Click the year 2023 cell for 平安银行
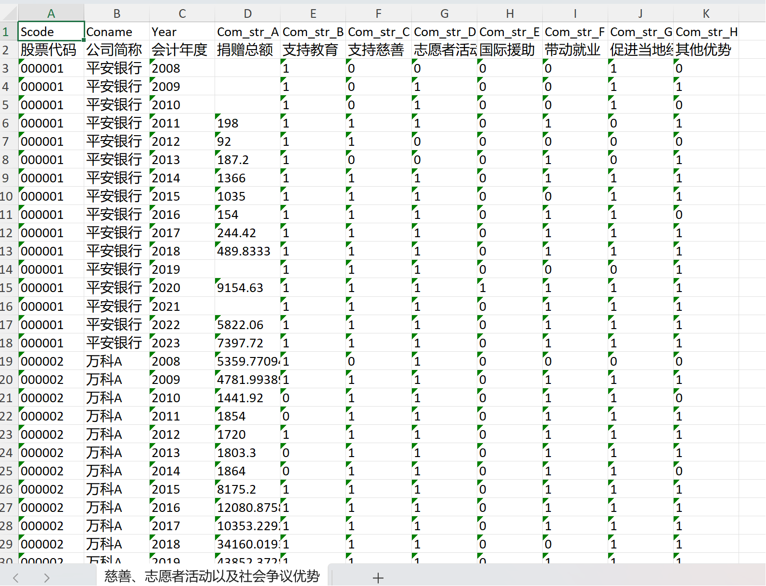 182,343
